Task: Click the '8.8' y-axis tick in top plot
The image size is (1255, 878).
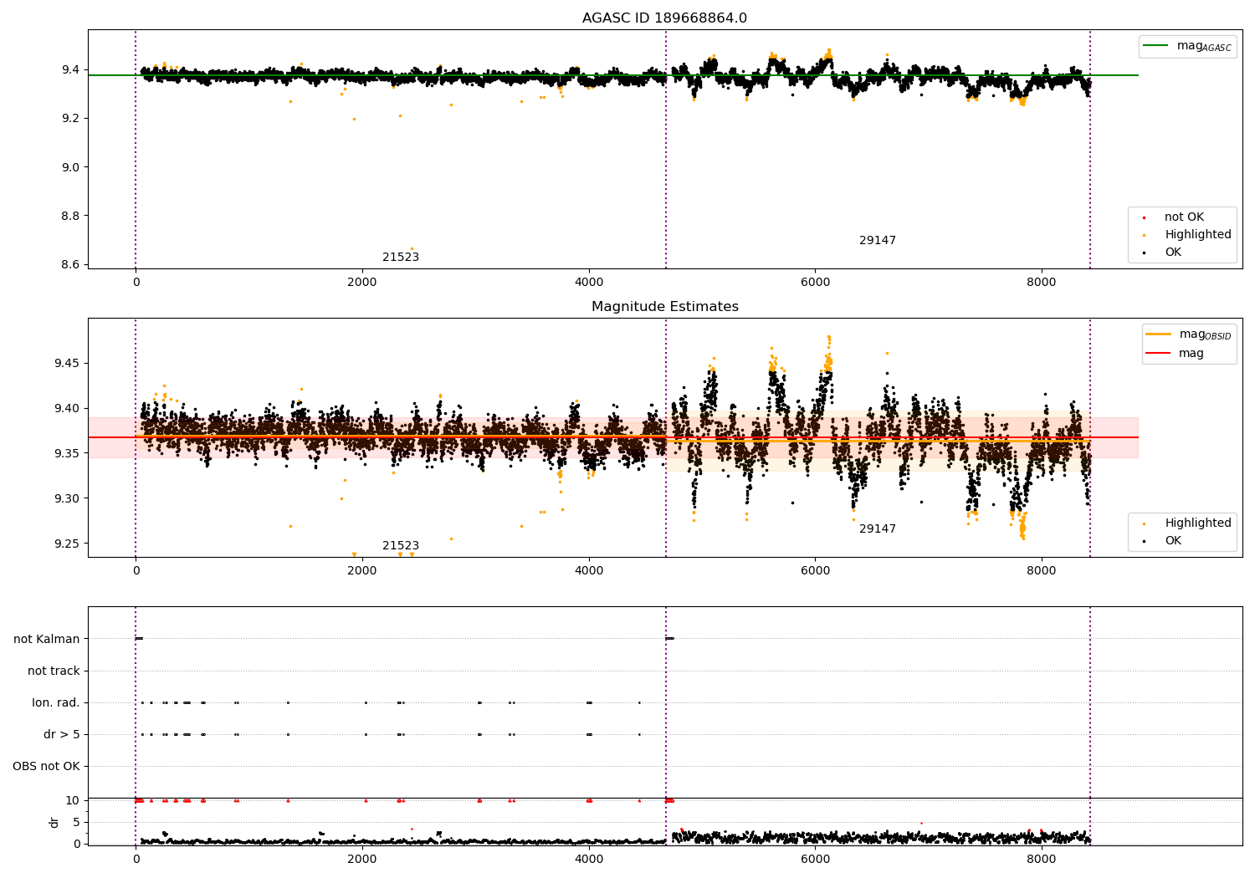Action: (x=70, y=216)
